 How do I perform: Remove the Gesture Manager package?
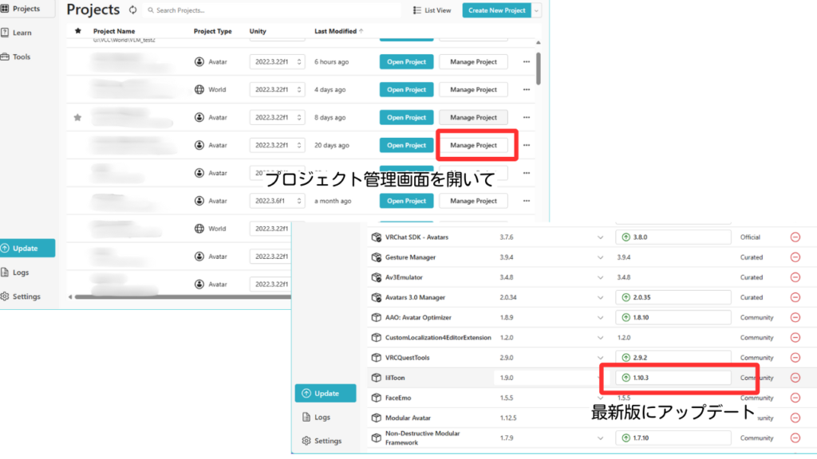(795, 257)
